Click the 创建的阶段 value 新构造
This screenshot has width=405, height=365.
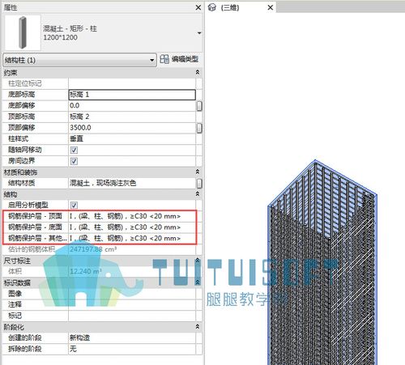(132, 338)
